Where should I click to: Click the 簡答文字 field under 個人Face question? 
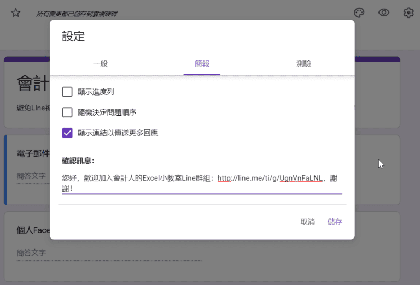(x=109, y=253)
